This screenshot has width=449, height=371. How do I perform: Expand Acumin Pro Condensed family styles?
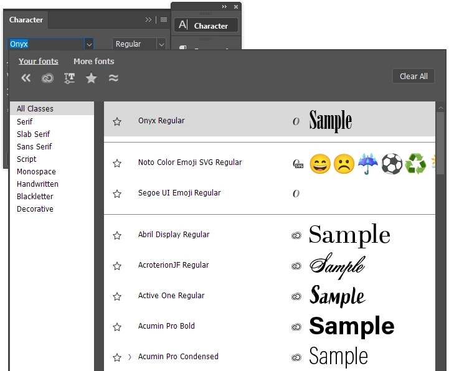pyautogui.click(x=130, y=357)
